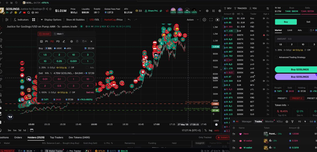Open TradingView logo on chart
The width and height of the screenshot is (317, 152).
[x=10, y=117]
